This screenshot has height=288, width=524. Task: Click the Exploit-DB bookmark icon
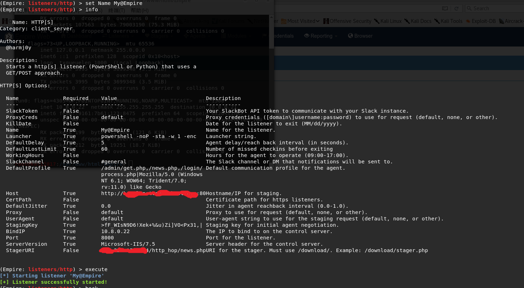[468, 21]
